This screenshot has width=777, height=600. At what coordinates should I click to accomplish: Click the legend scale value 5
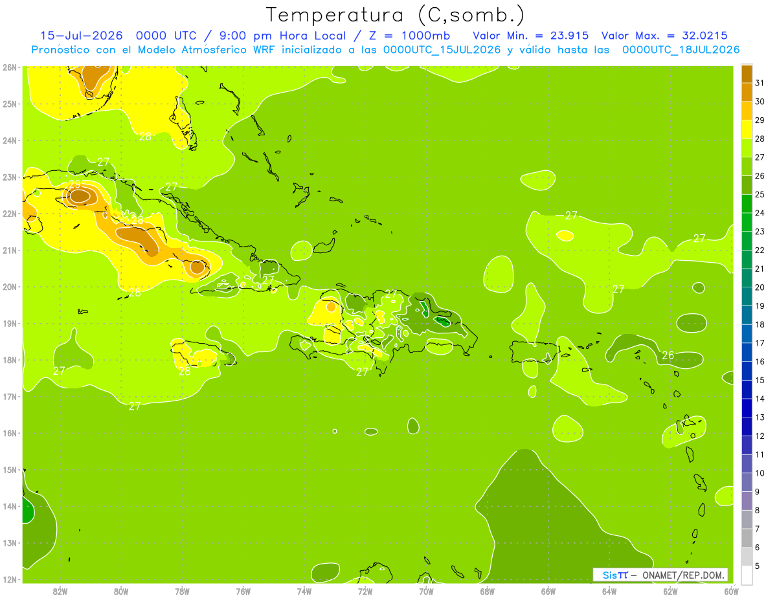(758, 566)
